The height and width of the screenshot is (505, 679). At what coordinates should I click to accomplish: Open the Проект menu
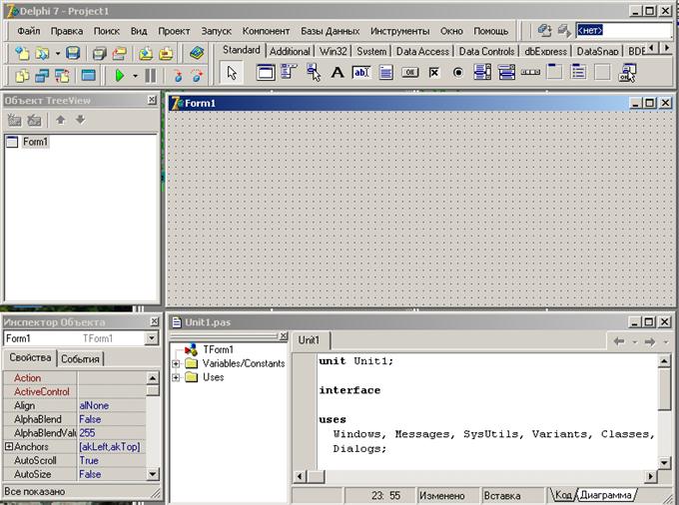tap(174, 31)
